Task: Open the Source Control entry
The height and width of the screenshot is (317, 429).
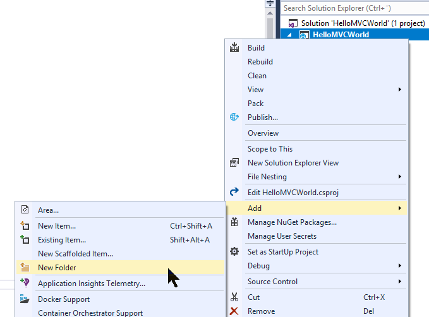Action: (x=317, y=282)
